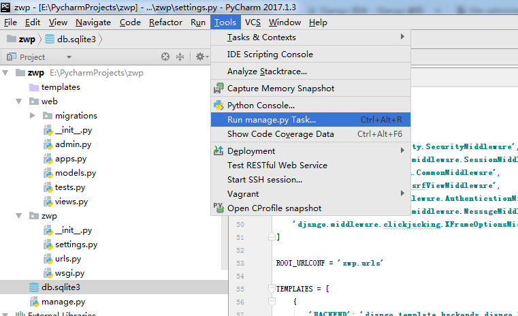Open the Help menu
The image size is (518, 316).
pos(318,22)
